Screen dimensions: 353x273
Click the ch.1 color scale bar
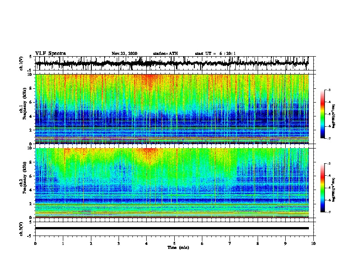(x=323, y=114)
